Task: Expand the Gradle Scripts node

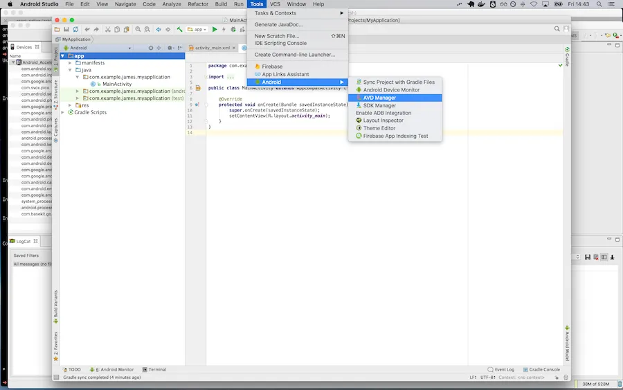Action: (x=63, y=112)
